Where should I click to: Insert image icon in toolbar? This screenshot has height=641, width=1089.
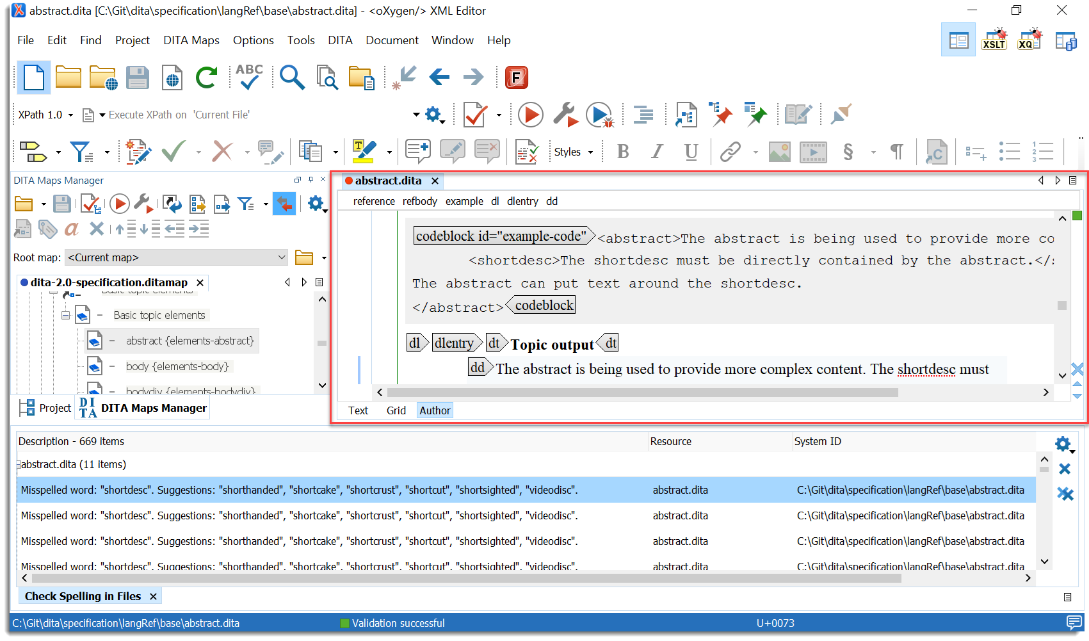pos(779,152)
